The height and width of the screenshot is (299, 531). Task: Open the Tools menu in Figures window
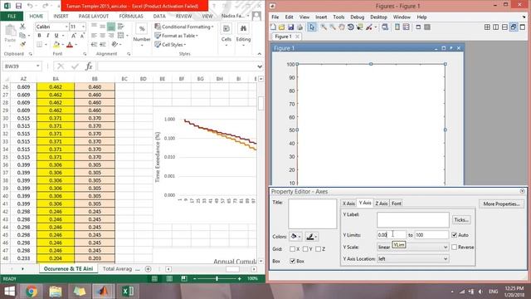(339, 17)
